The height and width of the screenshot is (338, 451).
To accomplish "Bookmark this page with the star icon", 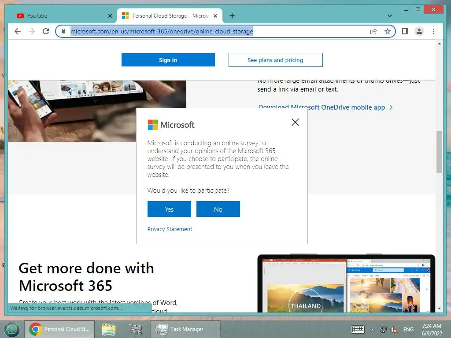I will click(388, 31).
